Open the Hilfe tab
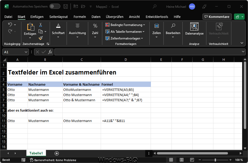 click(177, 17)
